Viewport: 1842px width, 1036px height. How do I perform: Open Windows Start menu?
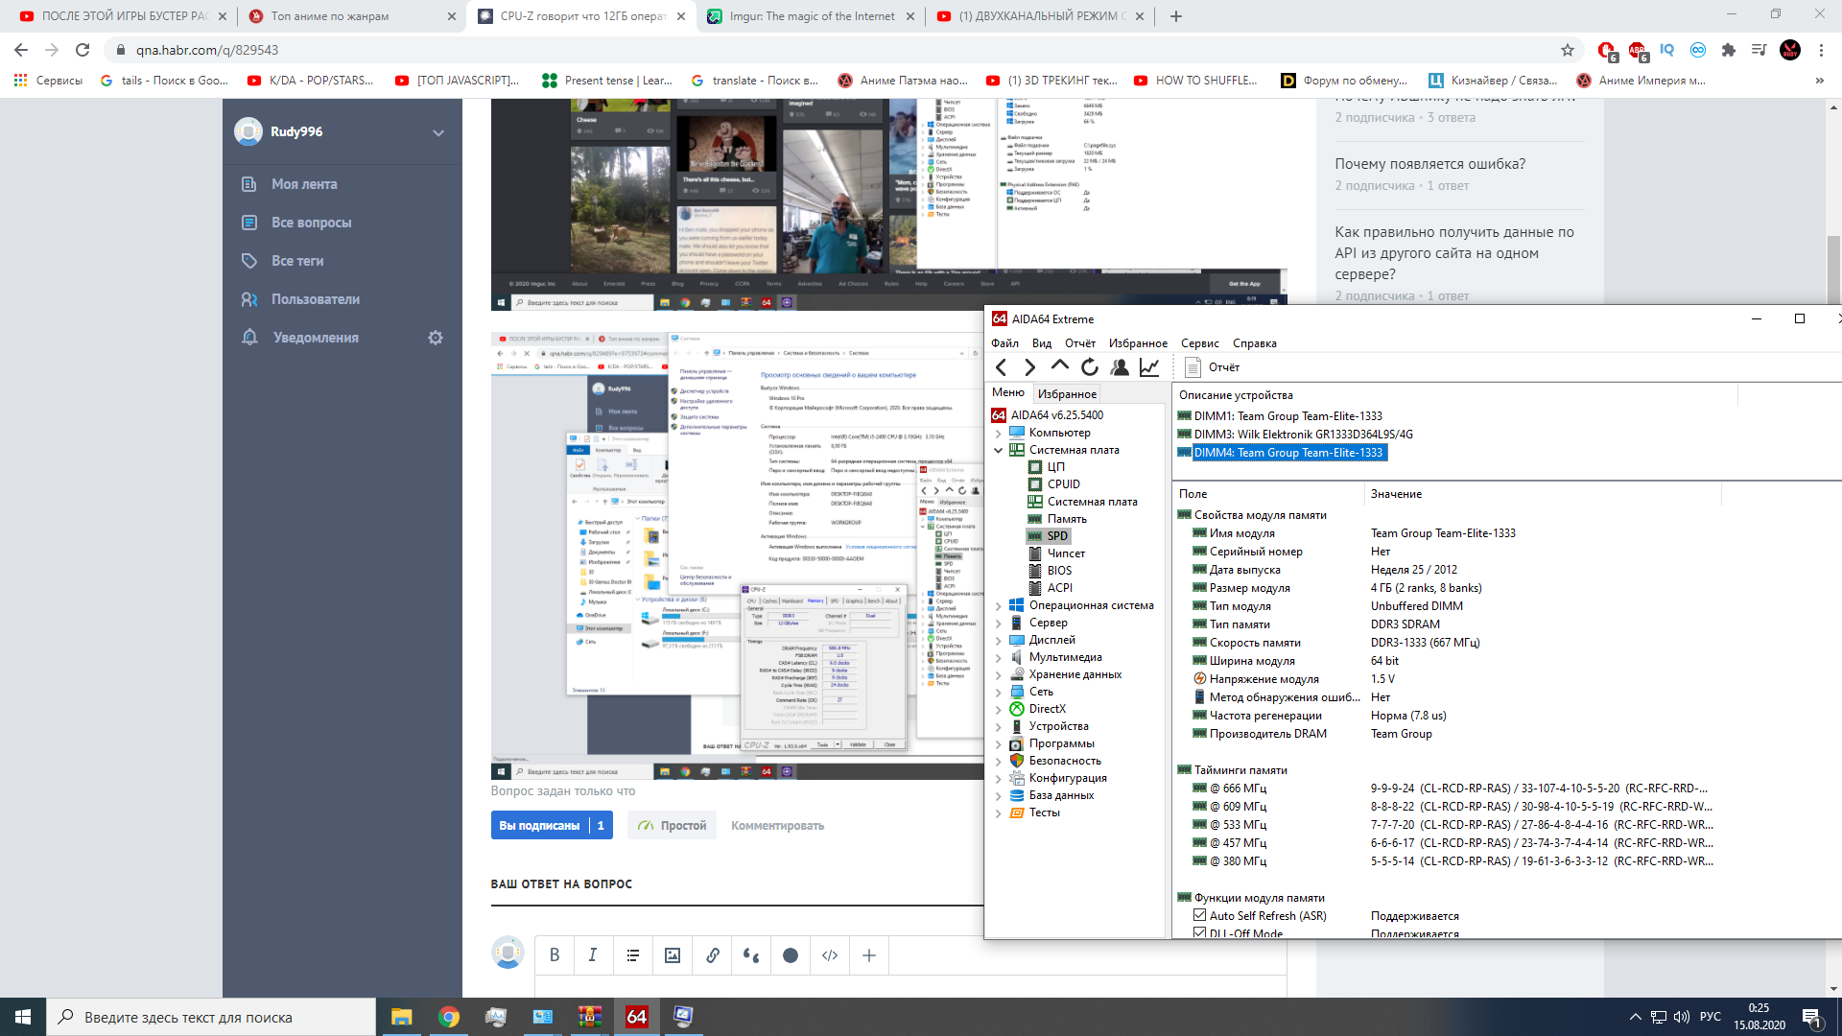(23, 1017)
